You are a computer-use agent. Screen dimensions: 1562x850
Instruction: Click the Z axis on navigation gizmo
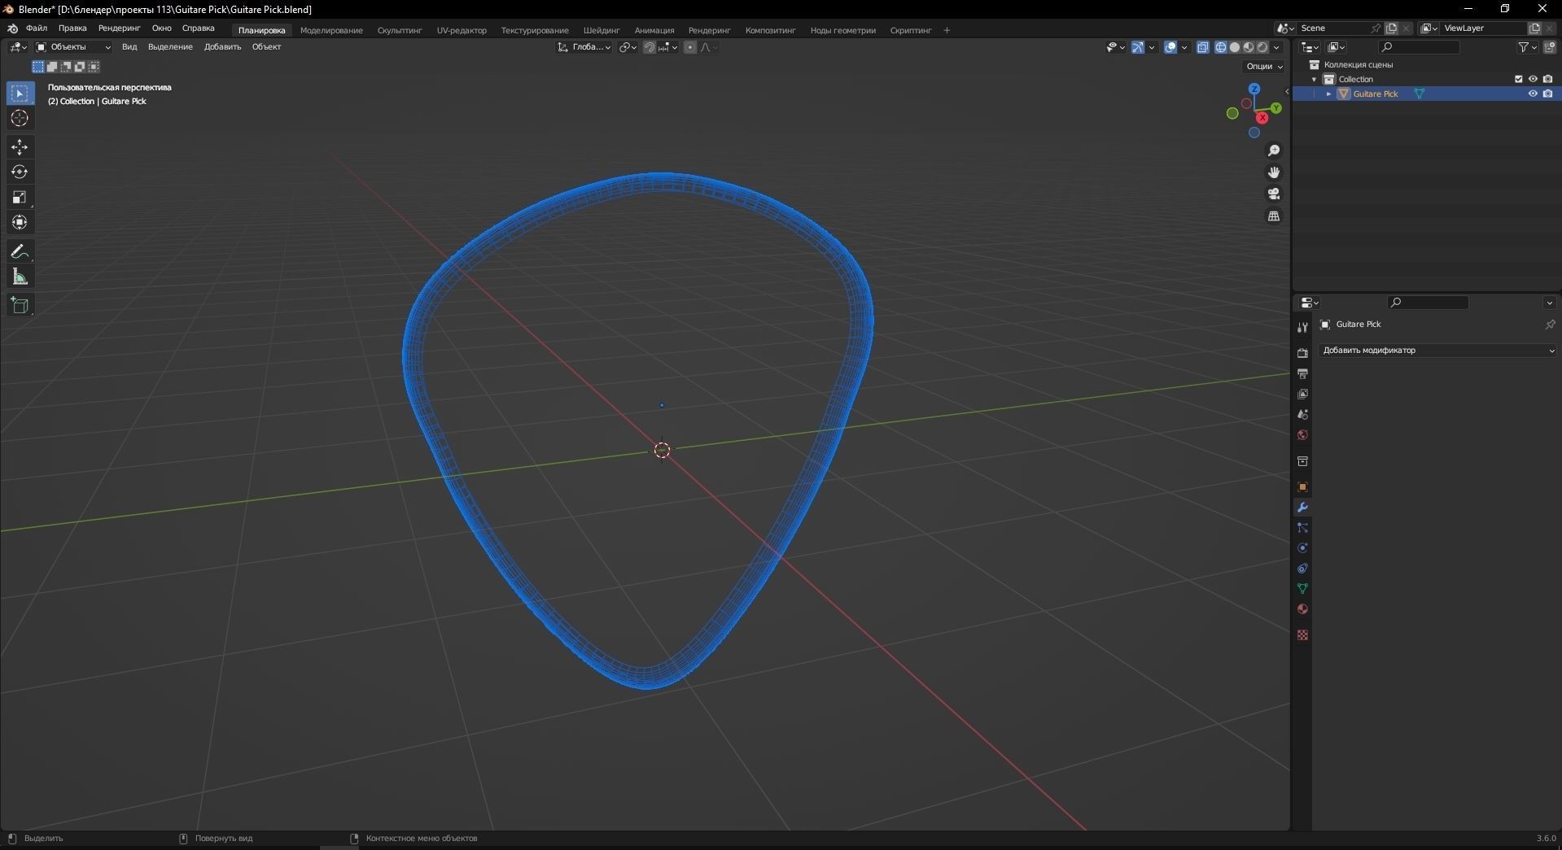[x=1254, y=89]
